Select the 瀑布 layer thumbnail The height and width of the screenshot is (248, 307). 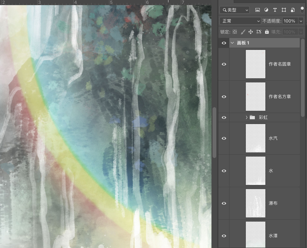pos(255,203)
